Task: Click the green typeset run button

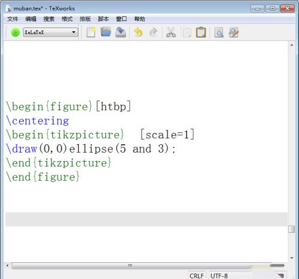Action: click(x=15, y=32)
